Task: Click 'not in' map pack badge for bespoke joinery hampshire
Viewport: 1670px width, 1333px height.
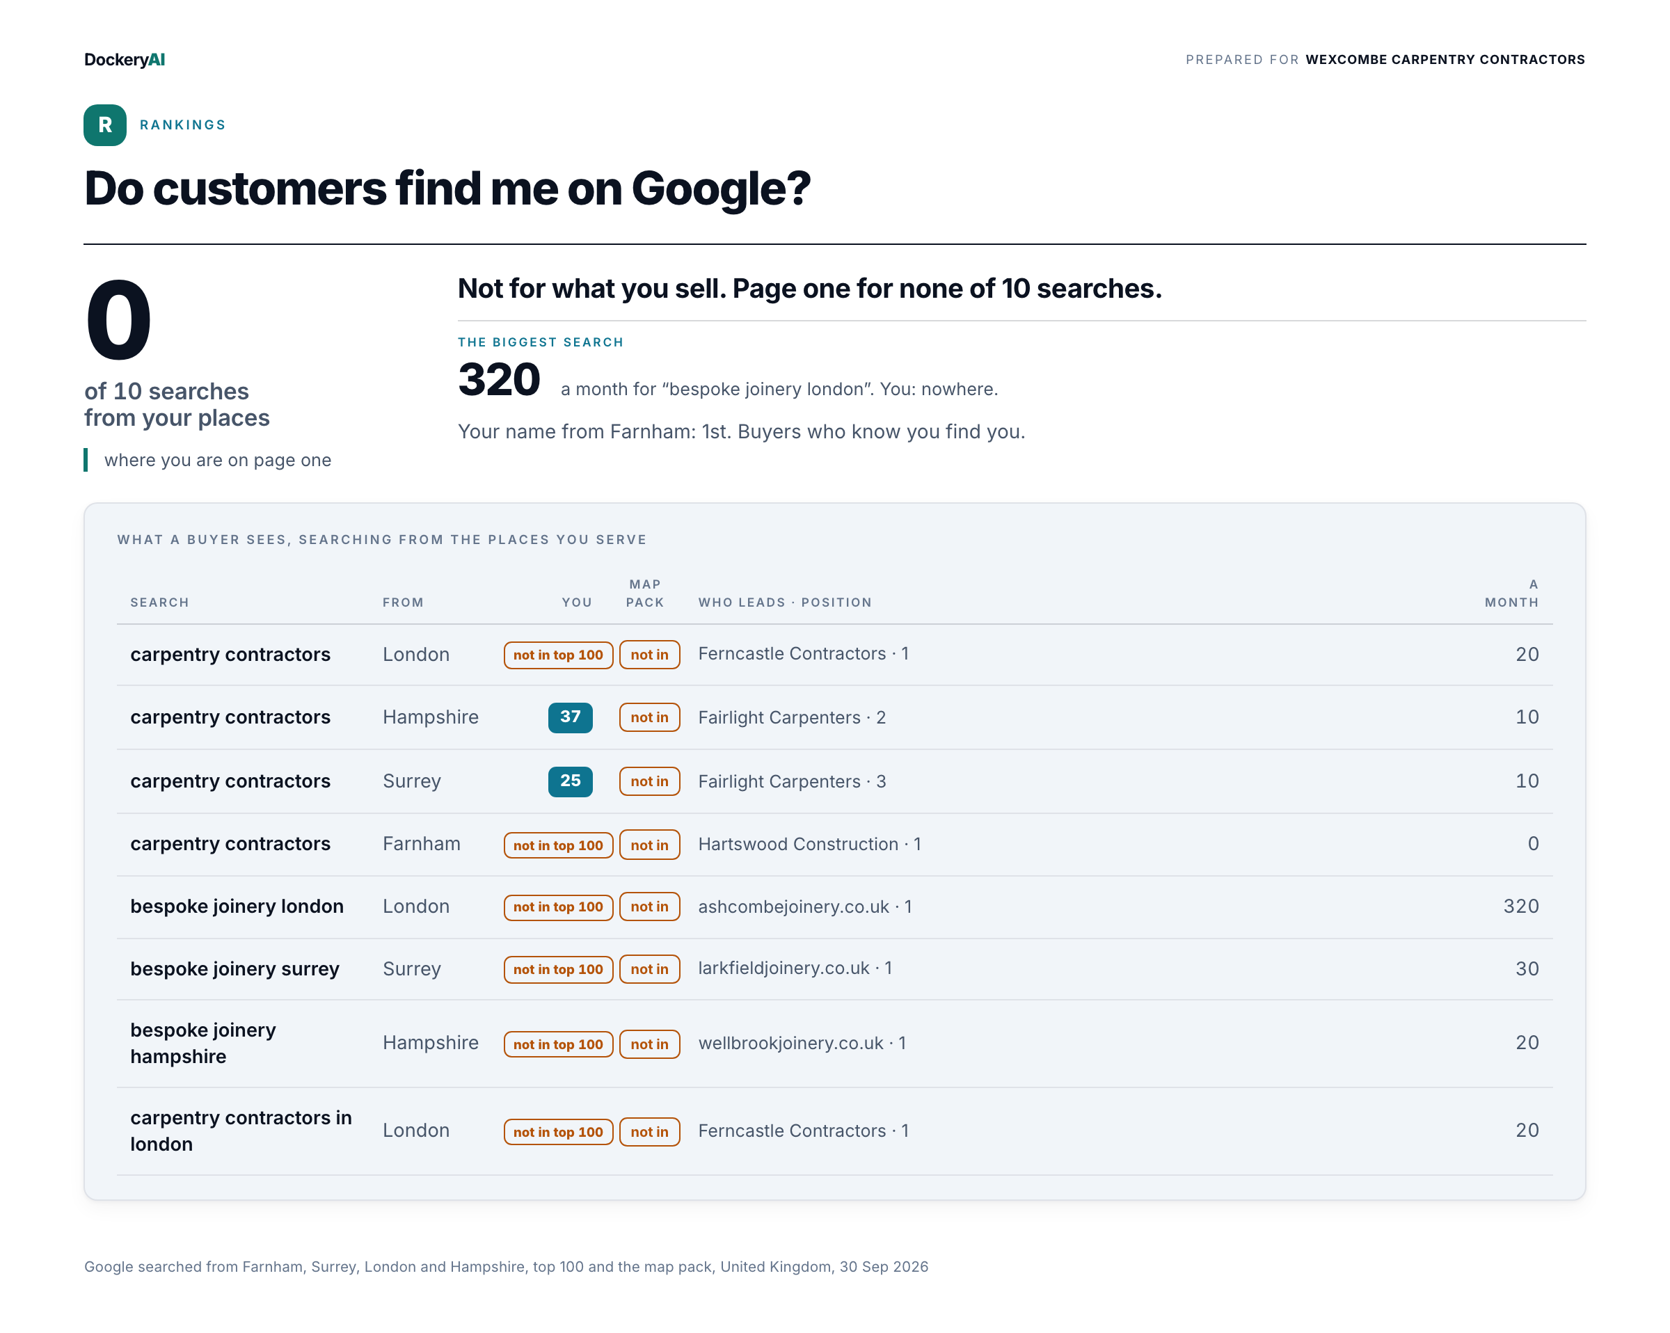Action: pyautogui.click(x=649, y=1044)
